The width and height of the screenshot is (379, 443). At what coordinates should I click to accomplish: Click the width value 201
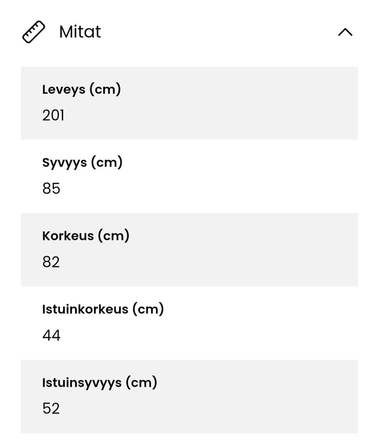coord(53,115)
